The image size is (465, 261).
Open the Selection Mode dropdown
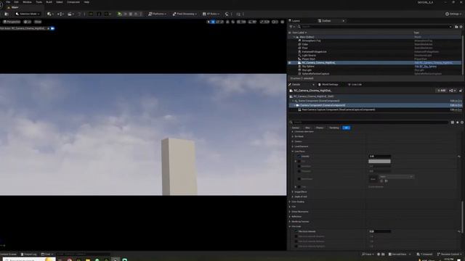28,14
